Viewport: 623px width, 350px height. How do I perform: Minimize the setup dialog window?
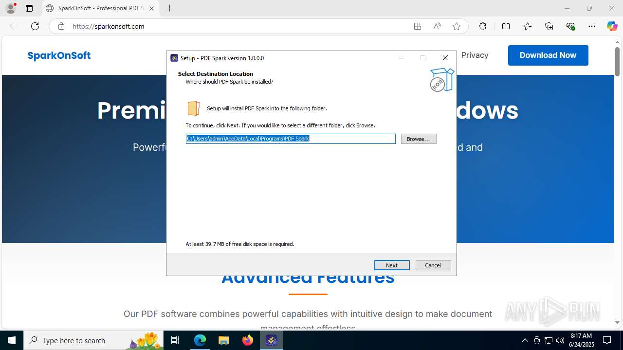pos(401,58)
